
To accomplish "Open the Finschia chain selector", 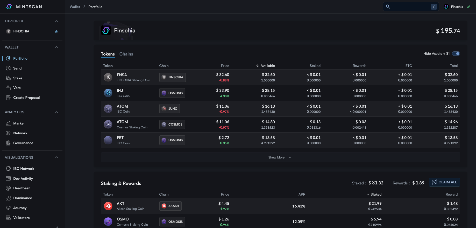I will coord(457,7).
